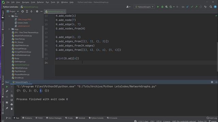Screen dimensions: 218x122
Task: Locate opened file using the target icon
Action: click(22, 12)
